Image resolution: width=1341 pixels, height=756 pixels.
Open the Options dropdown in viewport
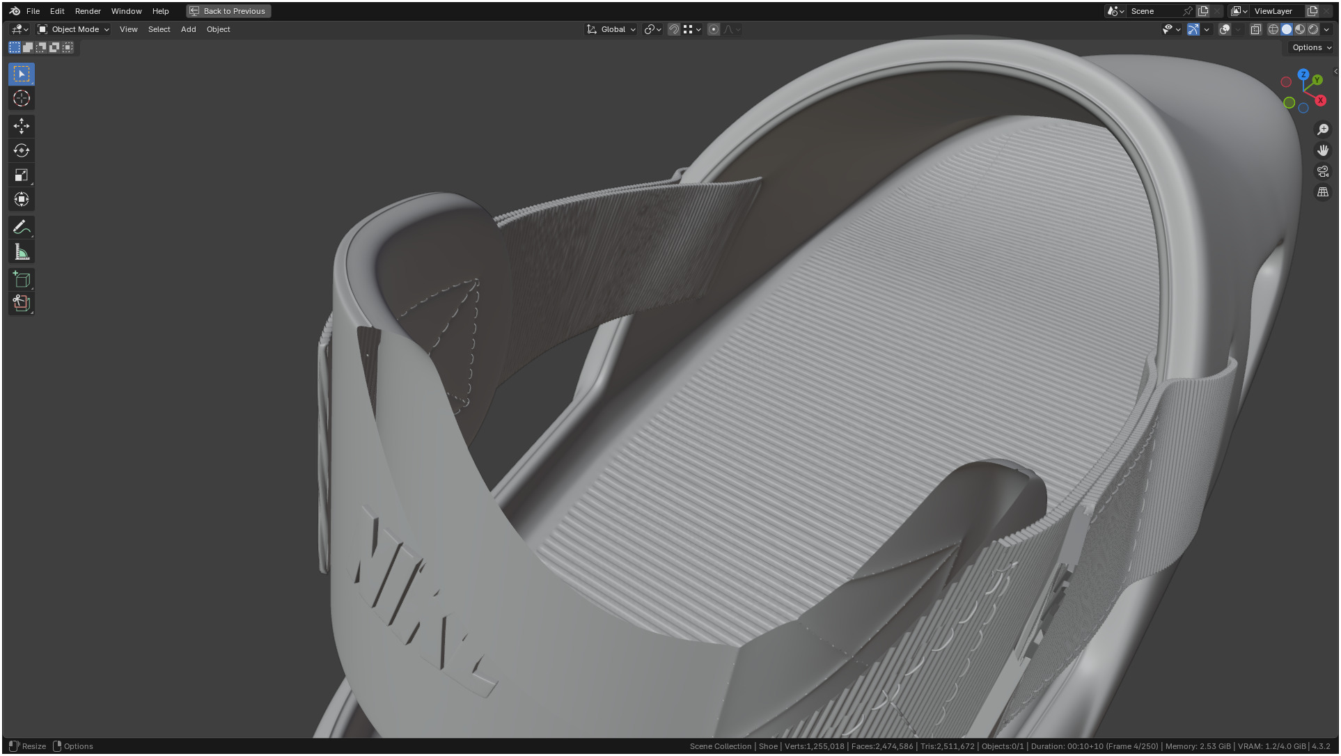point(1312,47)
